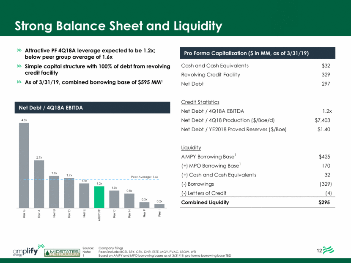
Task: Click the Peer A 2.7x bar
Action: click(x=39, y=184)
